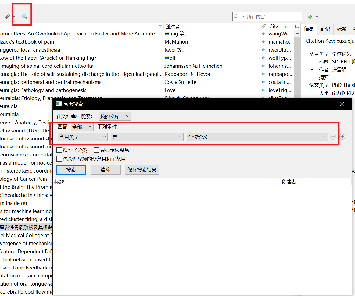This screenshot has width=355, height=296.
Task: Open the 是 operator dropdown
Action: (147, 137)
